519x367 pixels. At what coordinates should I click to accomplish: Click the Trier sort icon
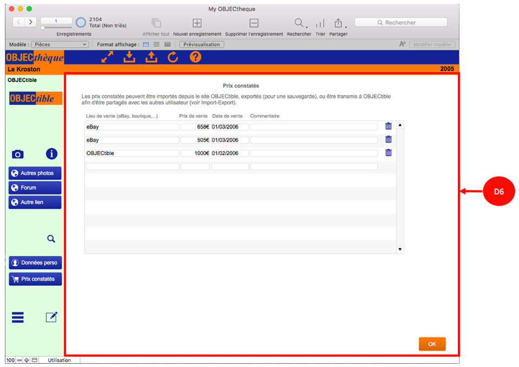tap(320, 23)
